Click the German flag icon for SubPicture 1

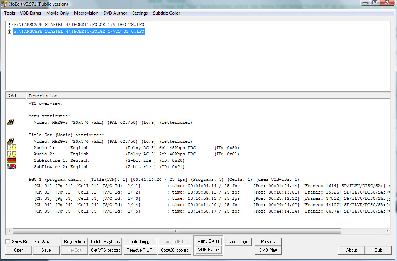(x=11, y=160)
